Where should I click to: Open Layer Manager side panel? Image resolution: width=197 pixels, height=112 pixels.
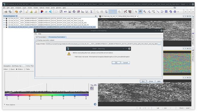(193, 39)
